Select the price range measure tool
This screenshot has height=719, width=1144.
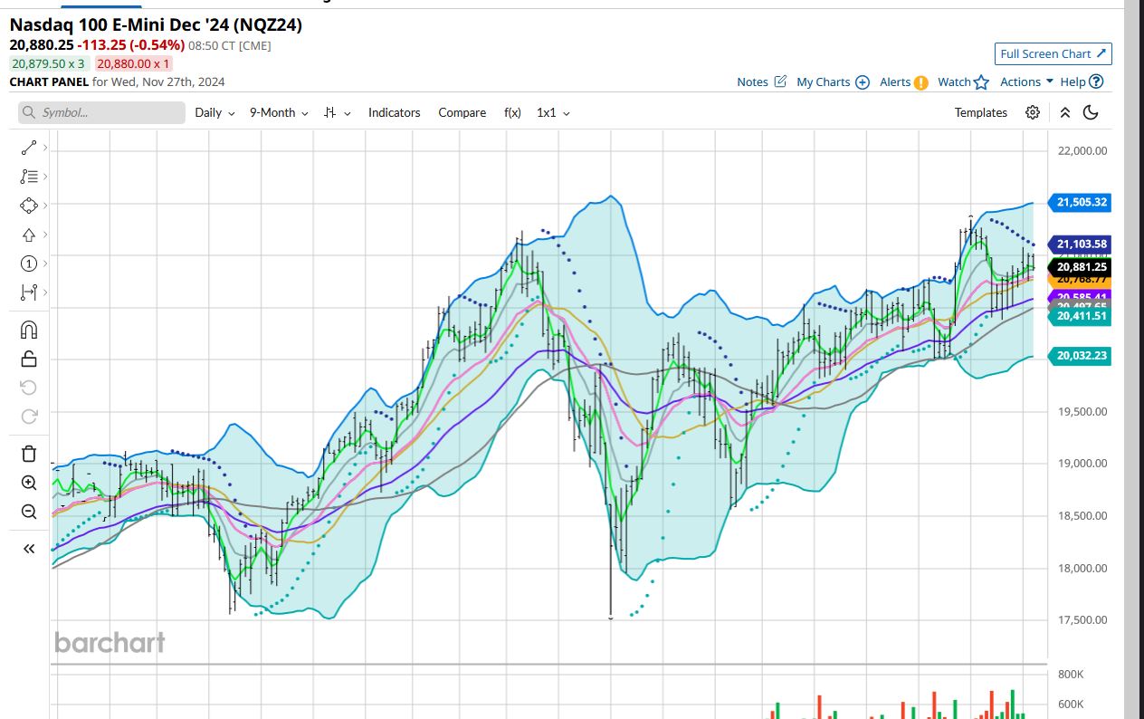tap(28, 292)
